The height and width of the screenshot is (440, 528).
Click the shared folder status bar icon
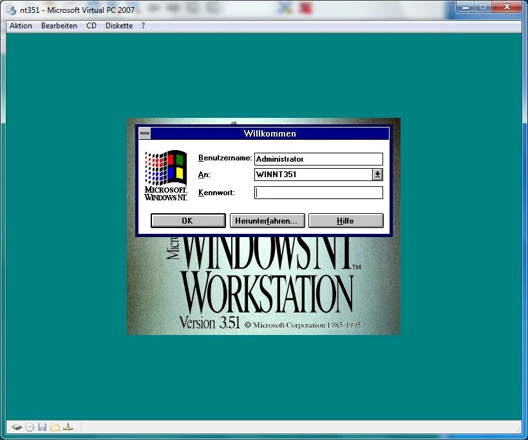tap(55, 426)
